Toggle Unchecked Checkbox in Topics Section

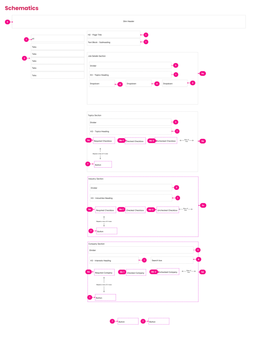[x=166, y=141]
